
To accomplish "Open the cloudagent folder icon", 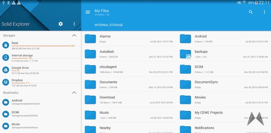I will [90, 69].
